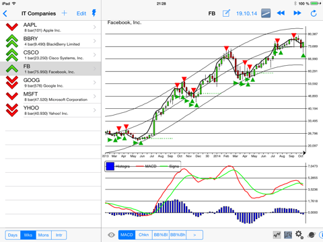Show more indicators with the > button
Screen dimensions: 323x242
tap(194, 235)
